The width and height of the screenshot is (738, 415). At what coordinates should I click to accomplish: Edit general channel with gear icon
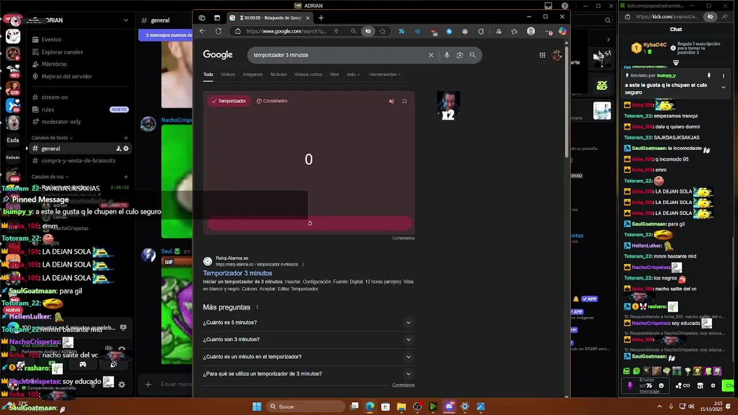coord(126,149)
